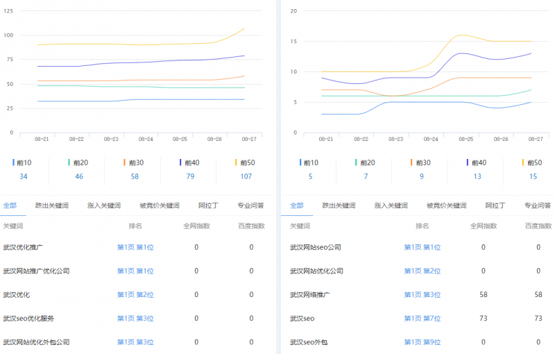
Task: Select 专业问答 tab in left panel
Action: tap(250, 205)
